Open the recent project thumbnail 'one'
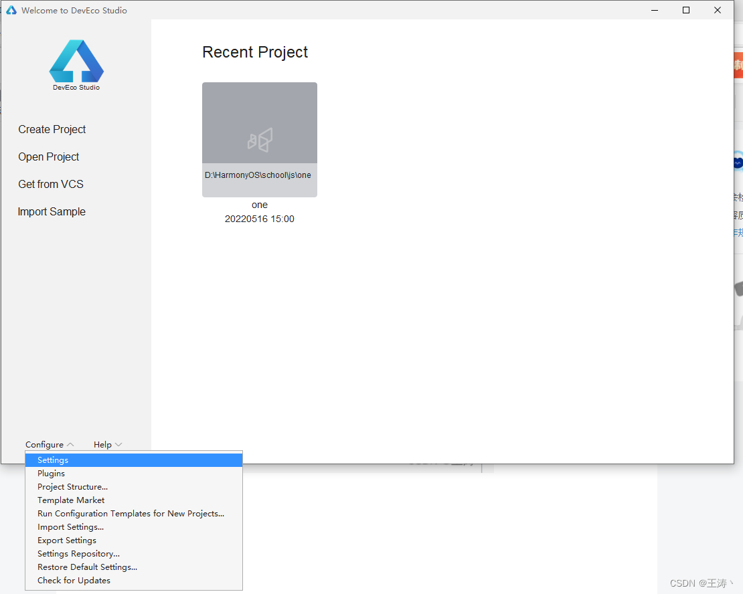Viewport: 743px width, 594px height. click(x=260, y=140)
